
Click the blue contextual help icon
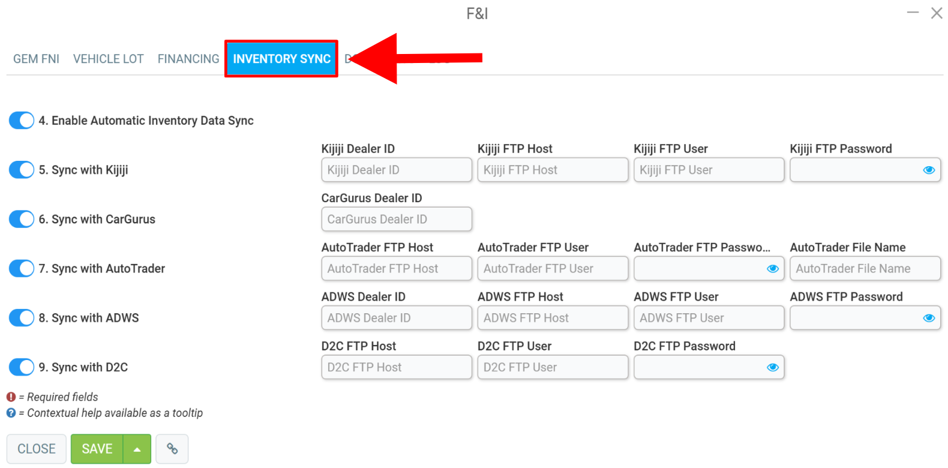pyautogui.click(x=11, y=413)
